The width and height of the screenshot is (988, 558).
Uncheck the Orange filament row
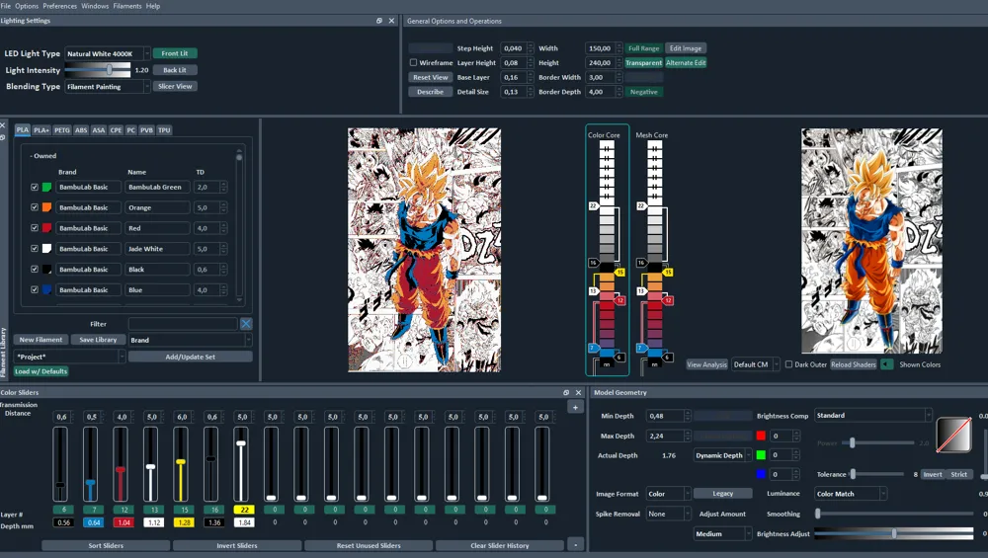(35, 207)
